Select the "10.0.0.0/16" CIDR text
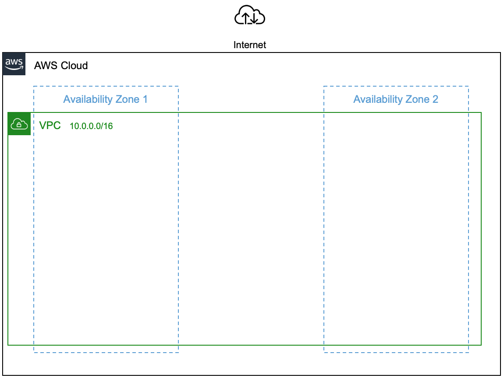 pyautogui.click(x=91, y=126)
